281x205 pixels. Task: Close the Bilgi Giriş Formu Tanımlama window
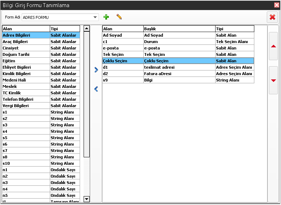click(x=277, y=5)
